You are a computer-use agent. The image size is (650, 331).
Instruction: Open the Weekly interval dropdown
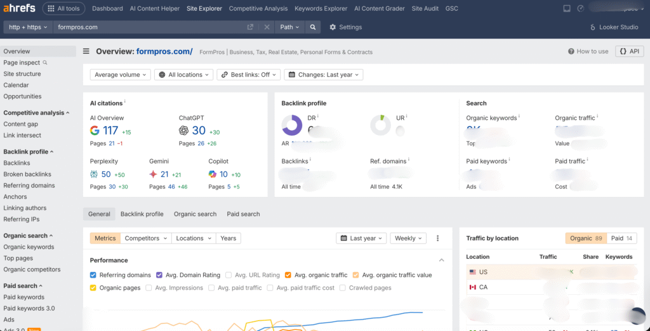pyautogui.click(x=408, y=238)
